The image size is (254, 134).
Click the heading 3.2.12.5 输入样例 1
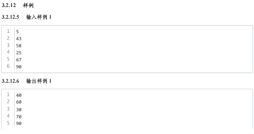[26, 17]
